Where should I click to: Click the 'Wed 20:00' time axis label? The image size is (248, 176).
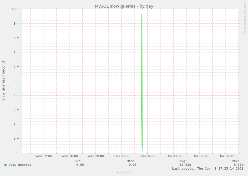[96, 156]
